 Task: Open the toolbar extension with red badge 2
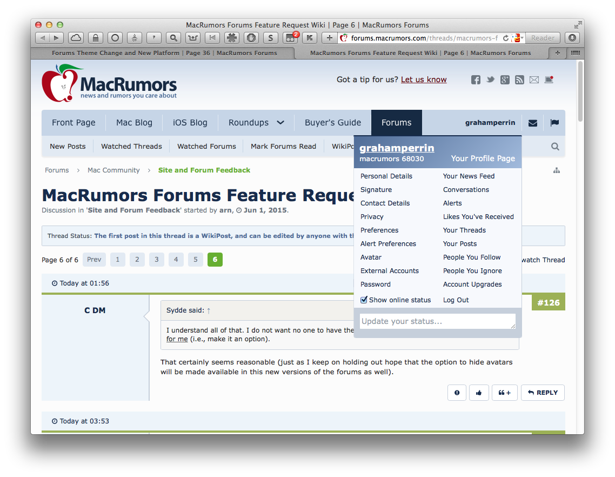[x=290, y=38]
